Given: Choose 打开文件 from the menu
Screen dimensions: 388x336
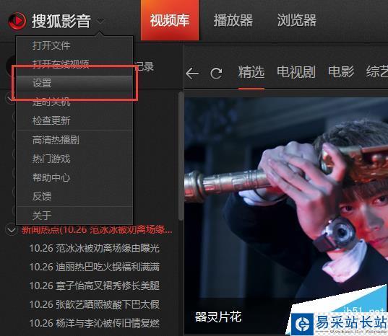Looking at the screenshot, I should 74,46.
